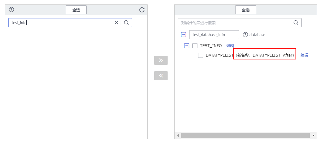Click 编辑 link next to DATATYPELIST

304,55
